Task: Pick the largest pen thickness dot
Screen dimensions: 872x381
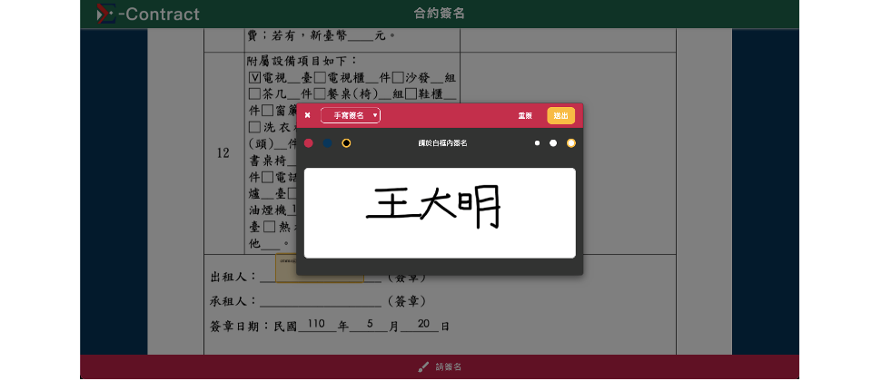Action: pos(571,143)
